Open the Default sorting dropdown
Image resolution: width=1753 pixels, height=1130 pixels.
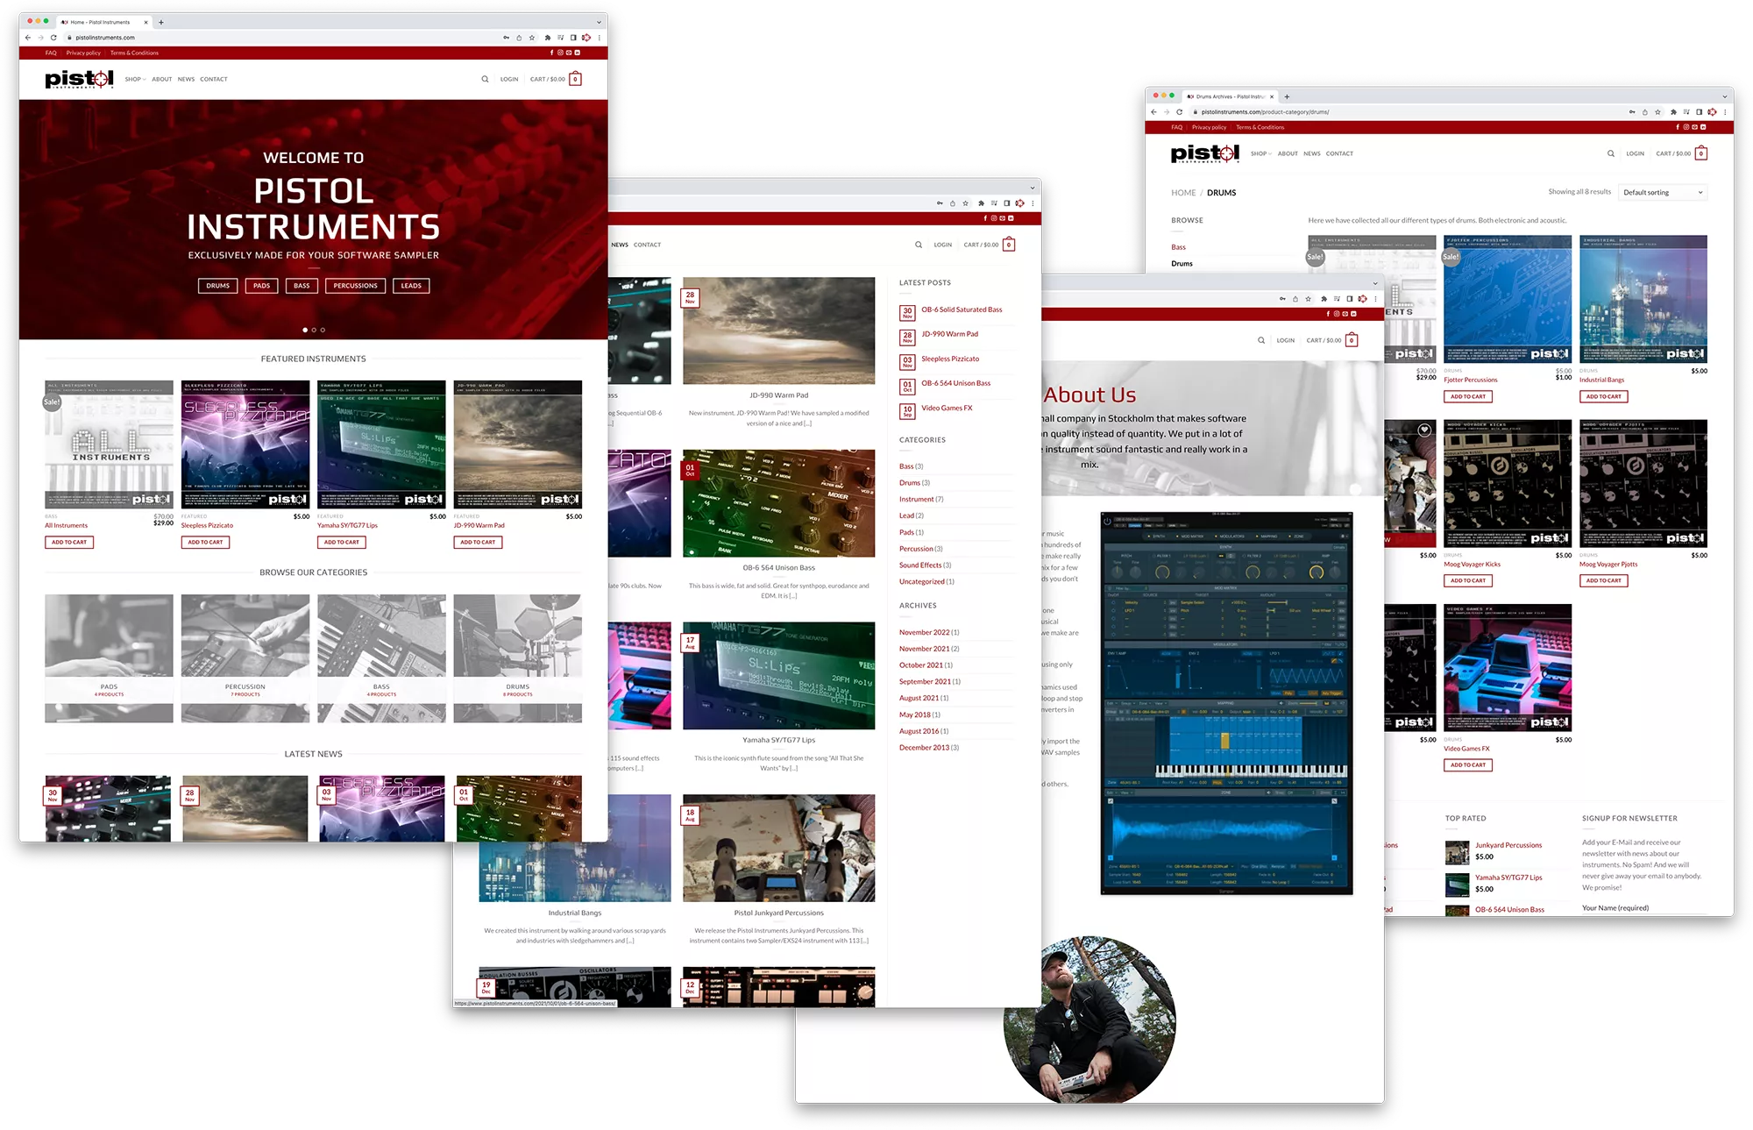(x=1663, y=193)
